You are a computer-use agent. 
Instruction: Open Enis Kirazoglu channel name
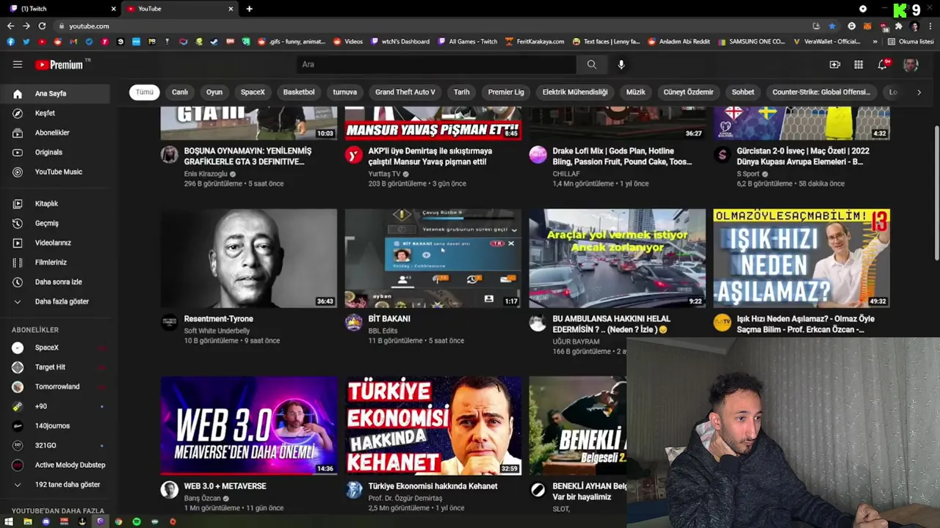(x=206, y=174)
